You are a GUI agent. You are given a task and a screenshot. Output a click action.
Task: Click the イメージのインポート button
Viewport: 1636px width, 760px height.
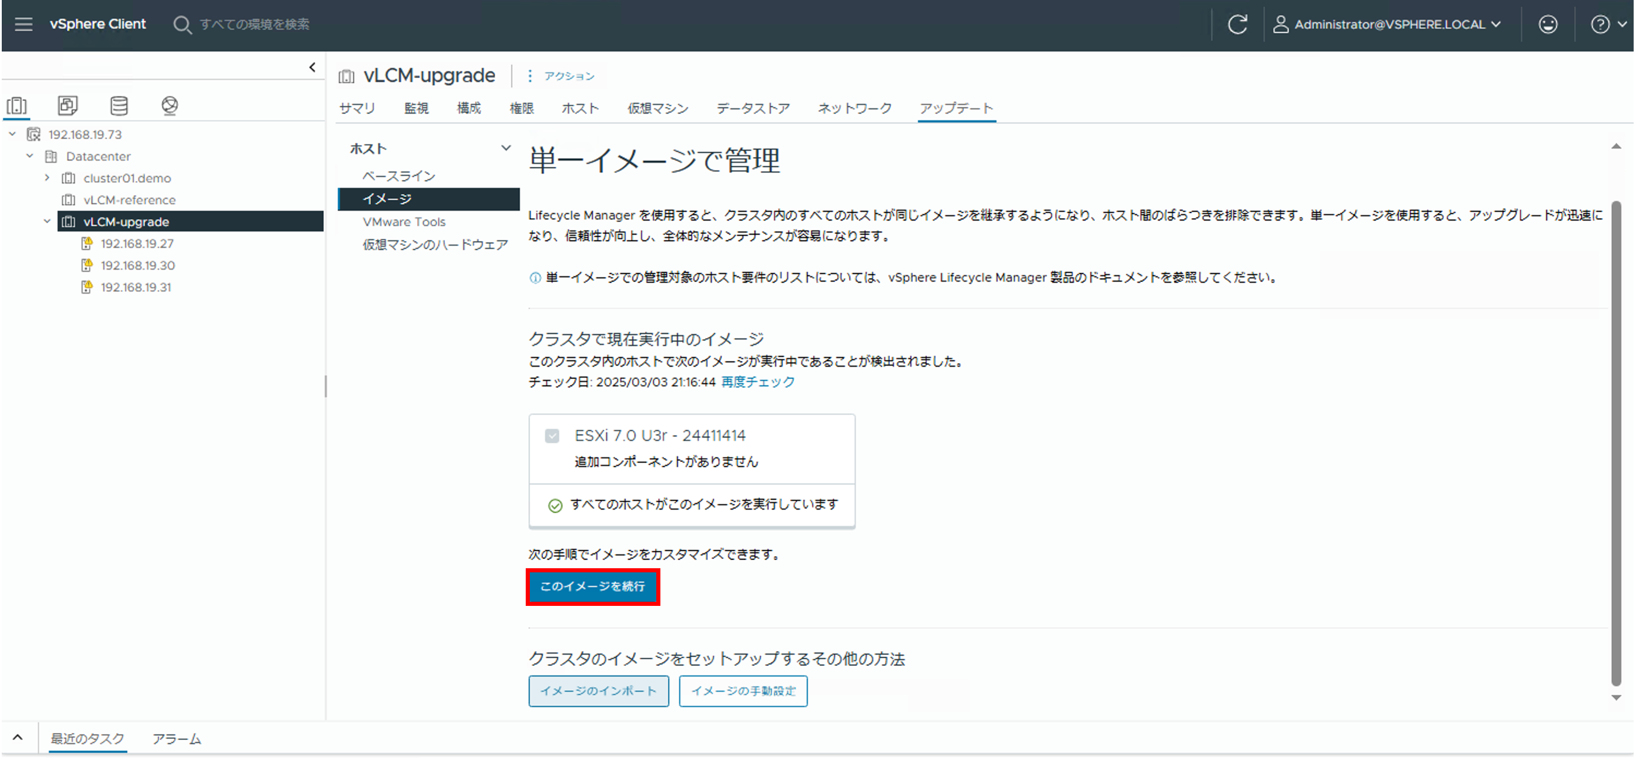[x=598, y=691]
